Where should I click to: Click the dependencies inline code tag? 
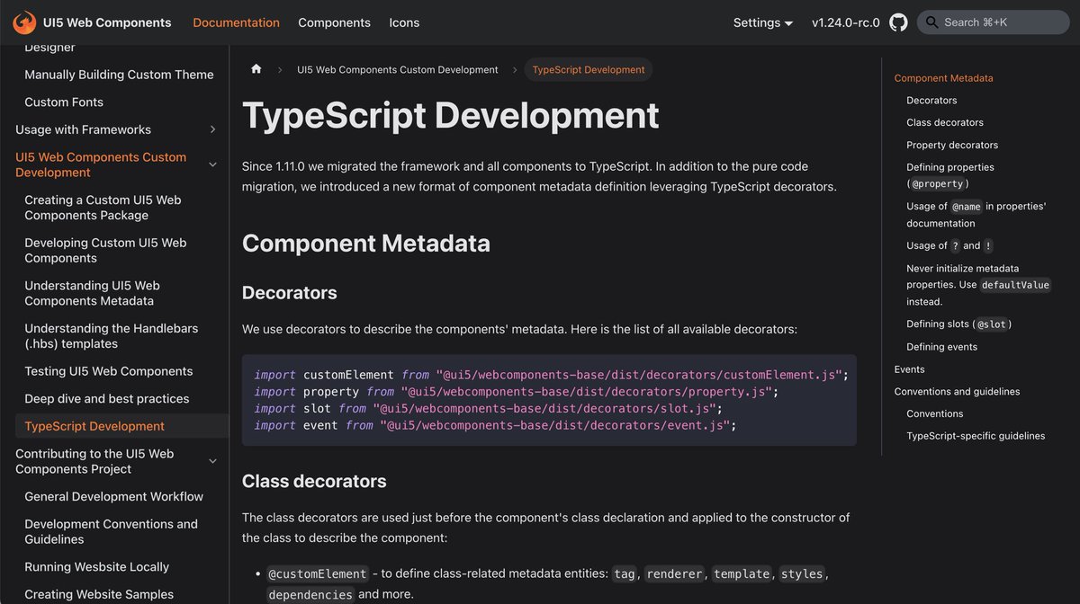310,594
